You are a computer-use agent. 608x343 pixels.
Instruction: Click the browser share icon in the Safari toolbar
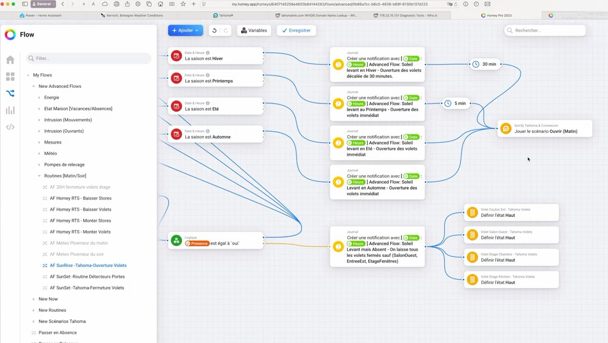click(127, 4)
